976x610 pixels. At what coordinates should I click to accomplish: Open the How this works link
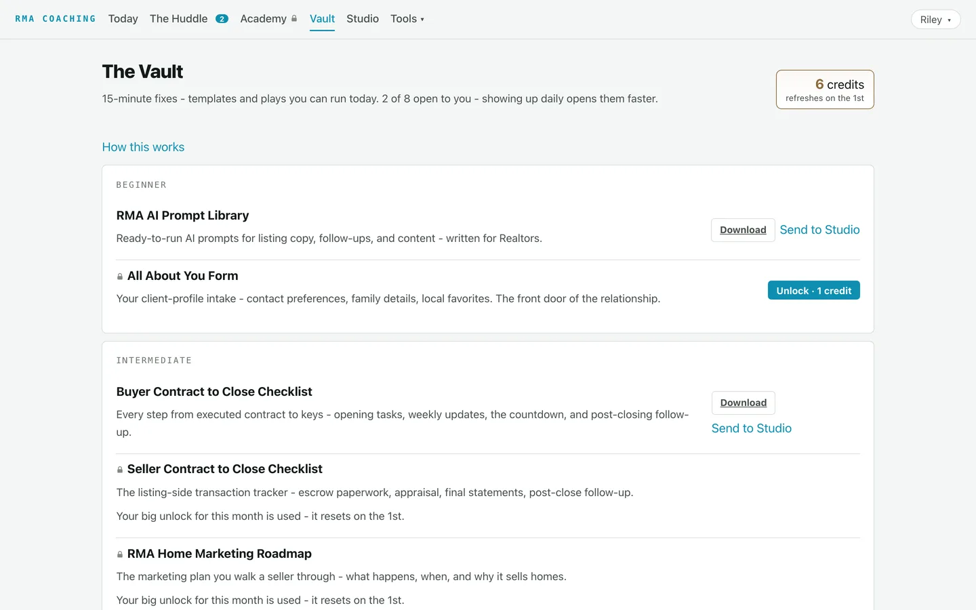[143, 147]
